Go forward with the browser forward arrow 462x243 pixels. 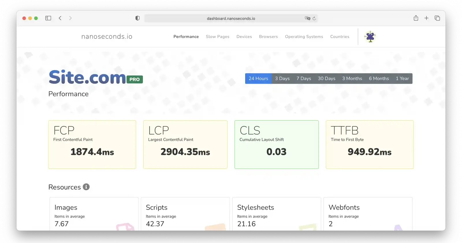(x=70, y=18)
